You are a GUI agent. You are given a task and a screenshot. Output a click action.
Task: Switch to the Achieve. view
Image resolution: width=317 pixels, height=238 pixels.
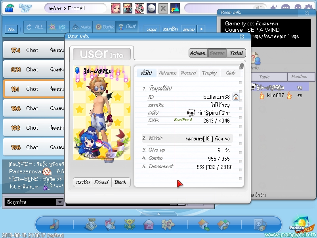pyautogui.click(x=198, y=53)
